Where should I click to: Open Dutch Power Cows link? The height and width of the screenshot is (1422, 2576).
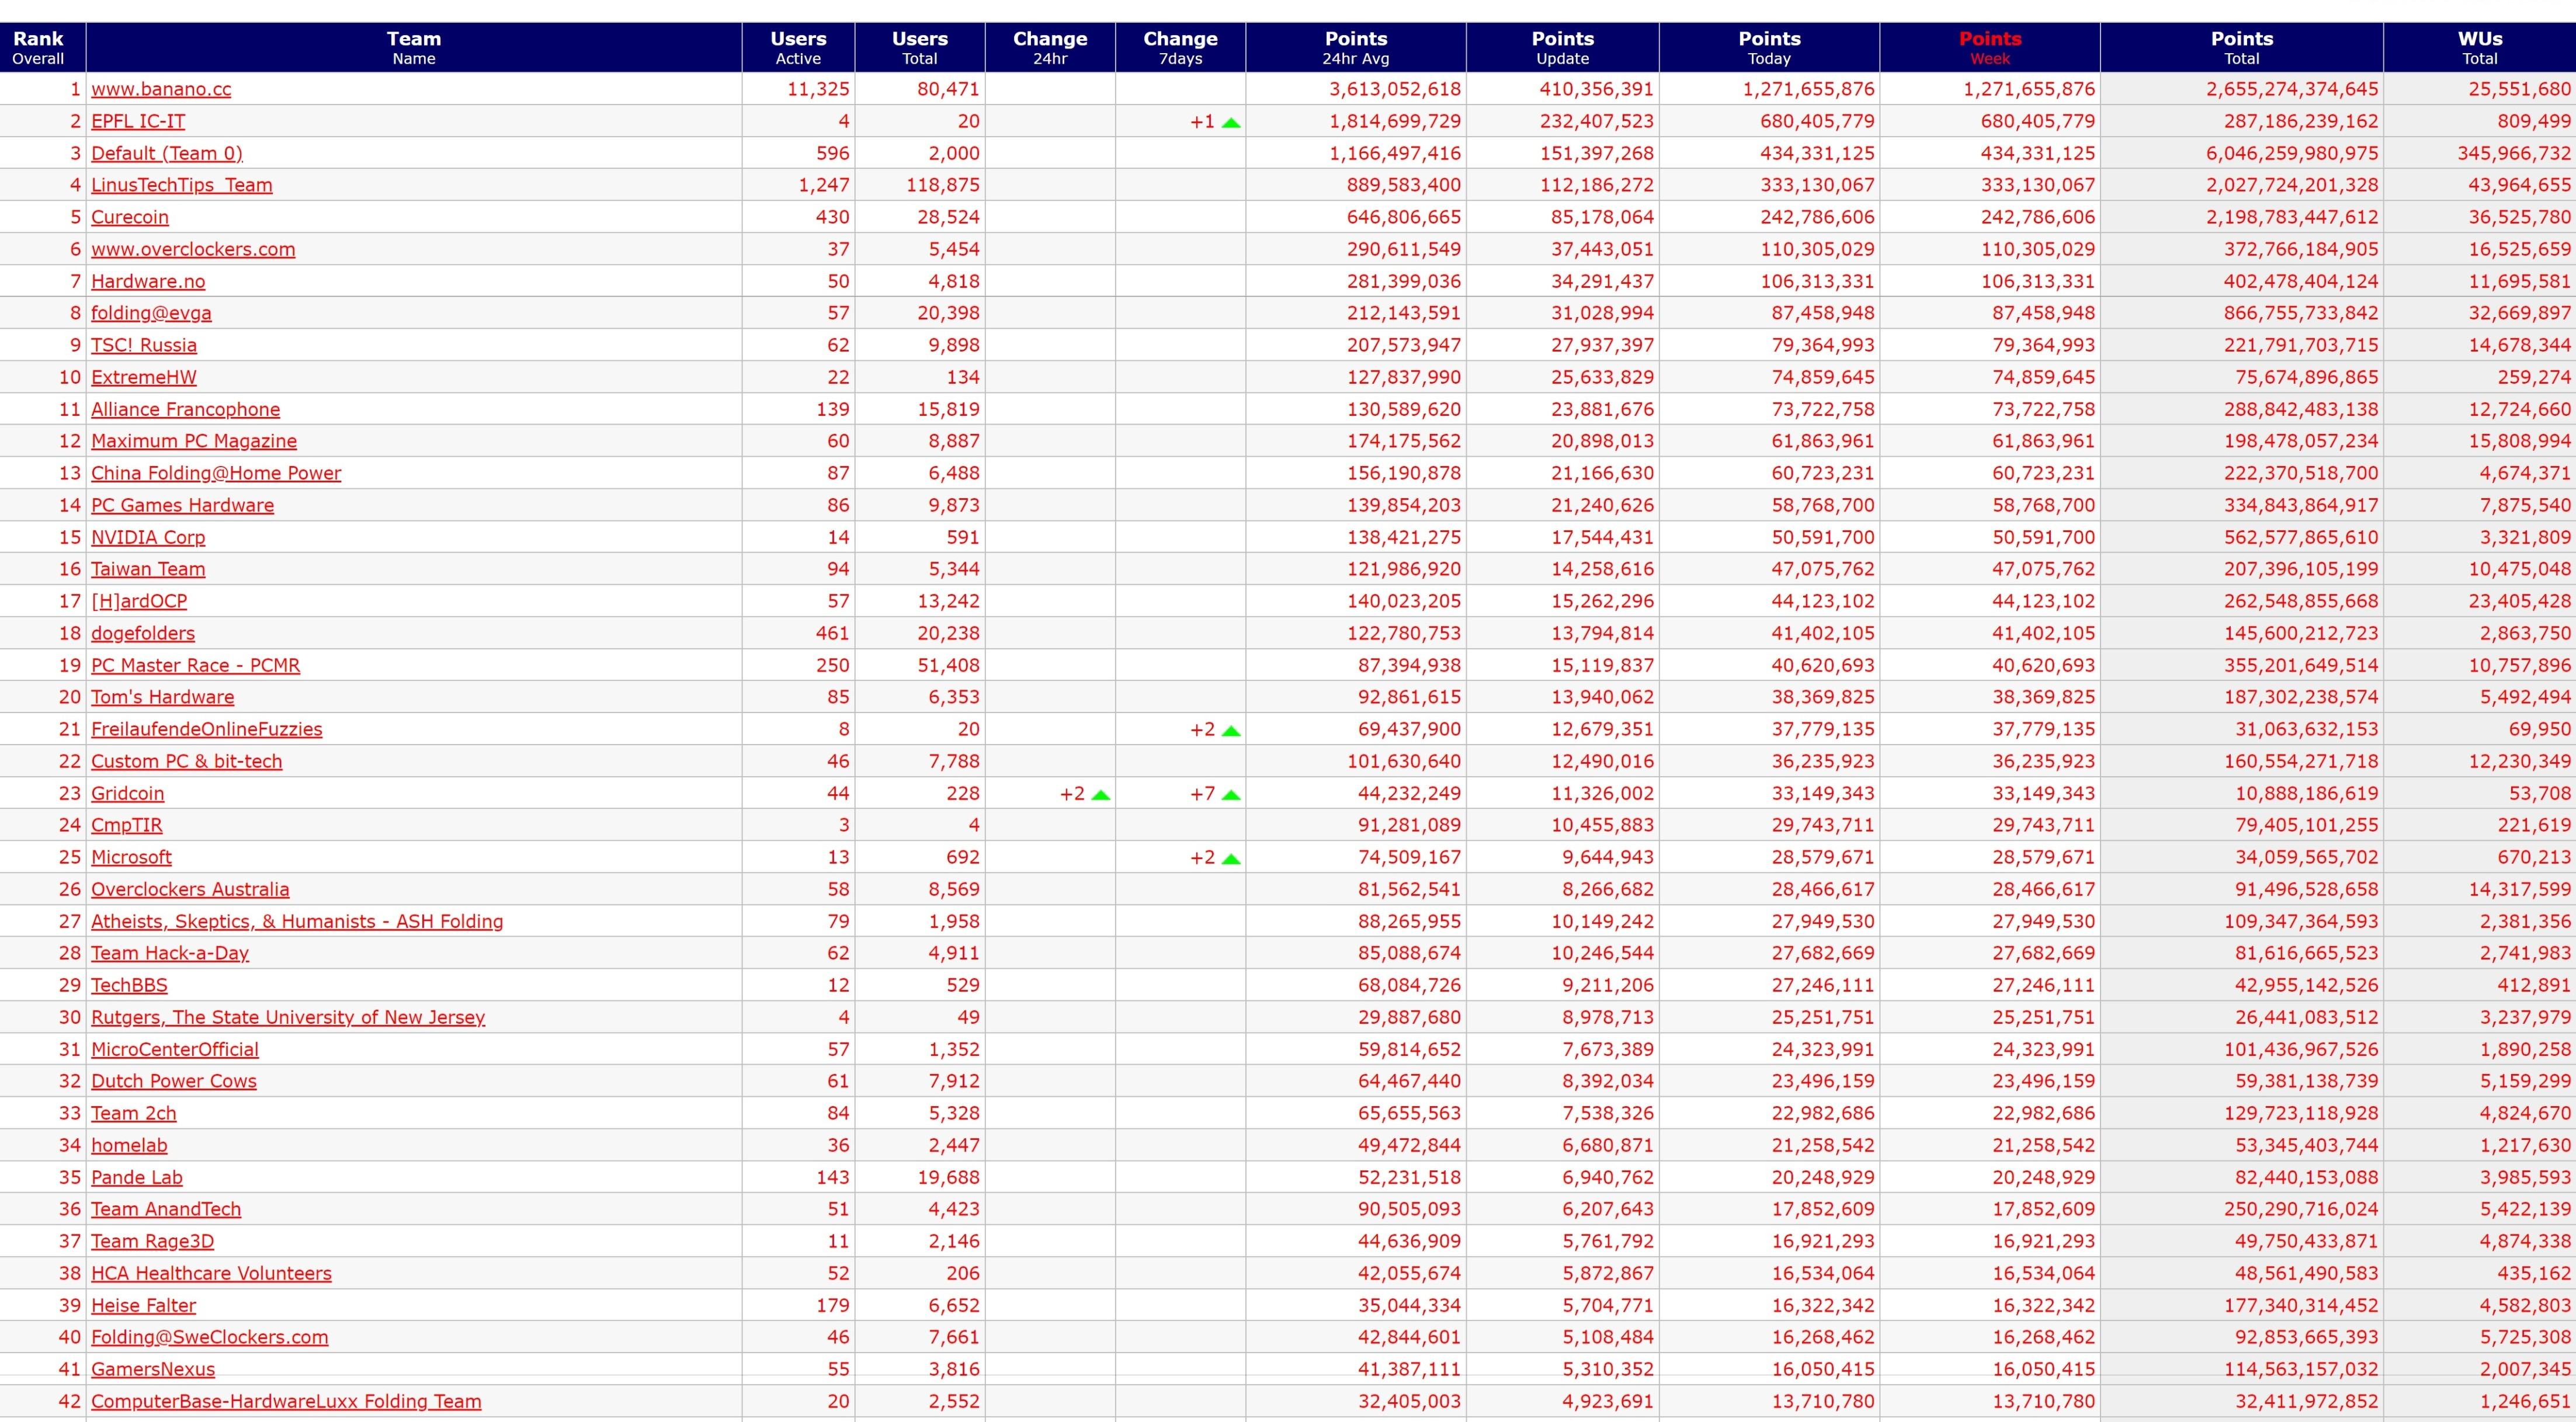(174, 1081)
